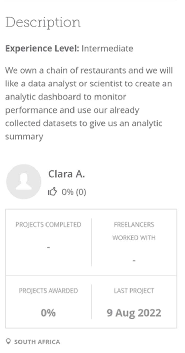Click the Intermediate experience value
185x353 pixels.
tap(107, 49)
